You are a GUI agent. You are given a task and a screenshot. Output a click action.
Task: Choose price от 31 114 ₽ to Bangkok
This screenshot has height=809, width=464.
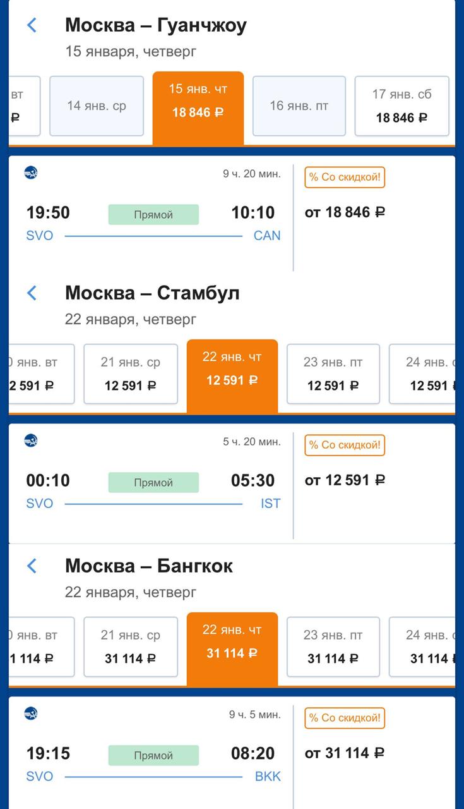click(x=345, y=753)
